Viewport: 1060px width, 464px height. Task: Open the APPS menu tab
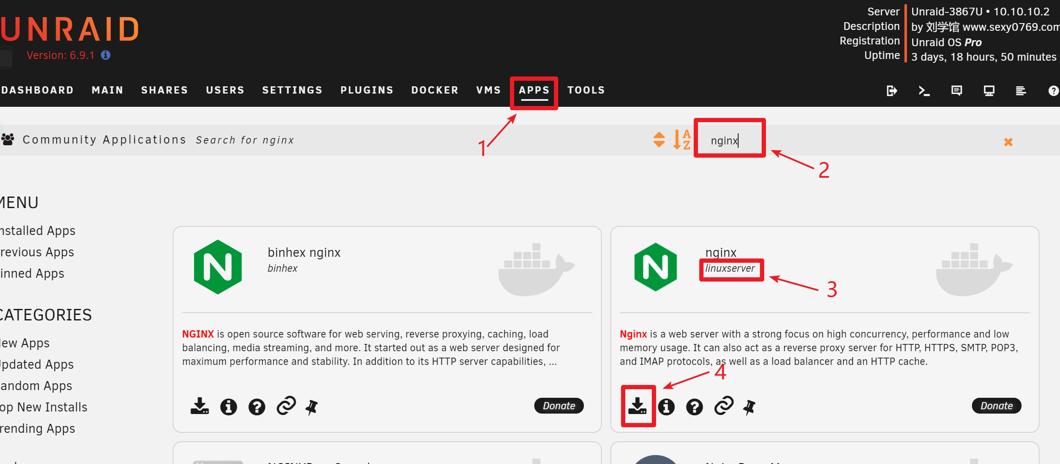pos(535,89)
